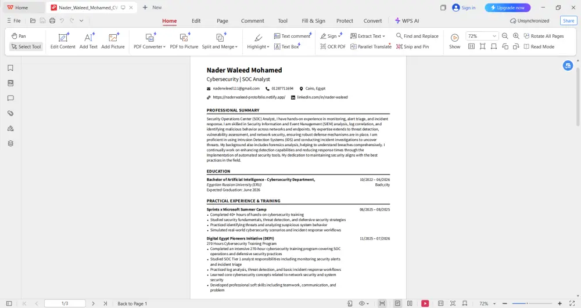
Task: Adjust the zoom slider in status bar
Action: 532,303
